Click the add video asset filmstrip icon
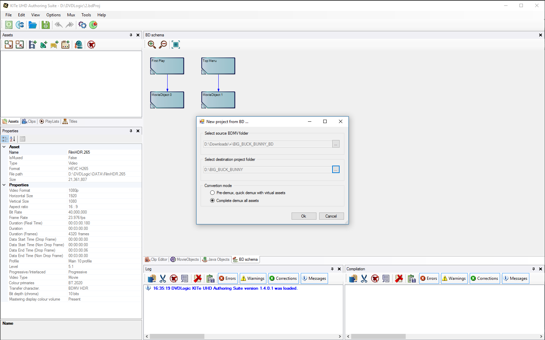Image resolution: width=545 pixels, height=340 pixels. click(x=32, y=45)
